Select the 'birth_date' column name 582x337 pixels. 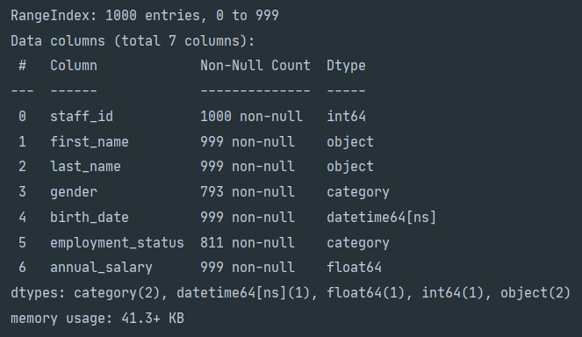pos(90,218)
